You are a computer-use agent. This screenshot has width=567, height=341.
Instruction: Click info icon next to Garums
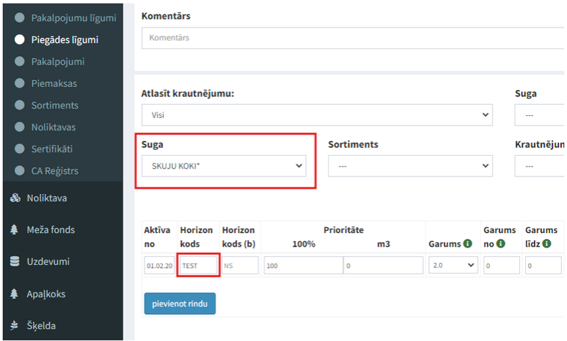(x=467, y=243)
